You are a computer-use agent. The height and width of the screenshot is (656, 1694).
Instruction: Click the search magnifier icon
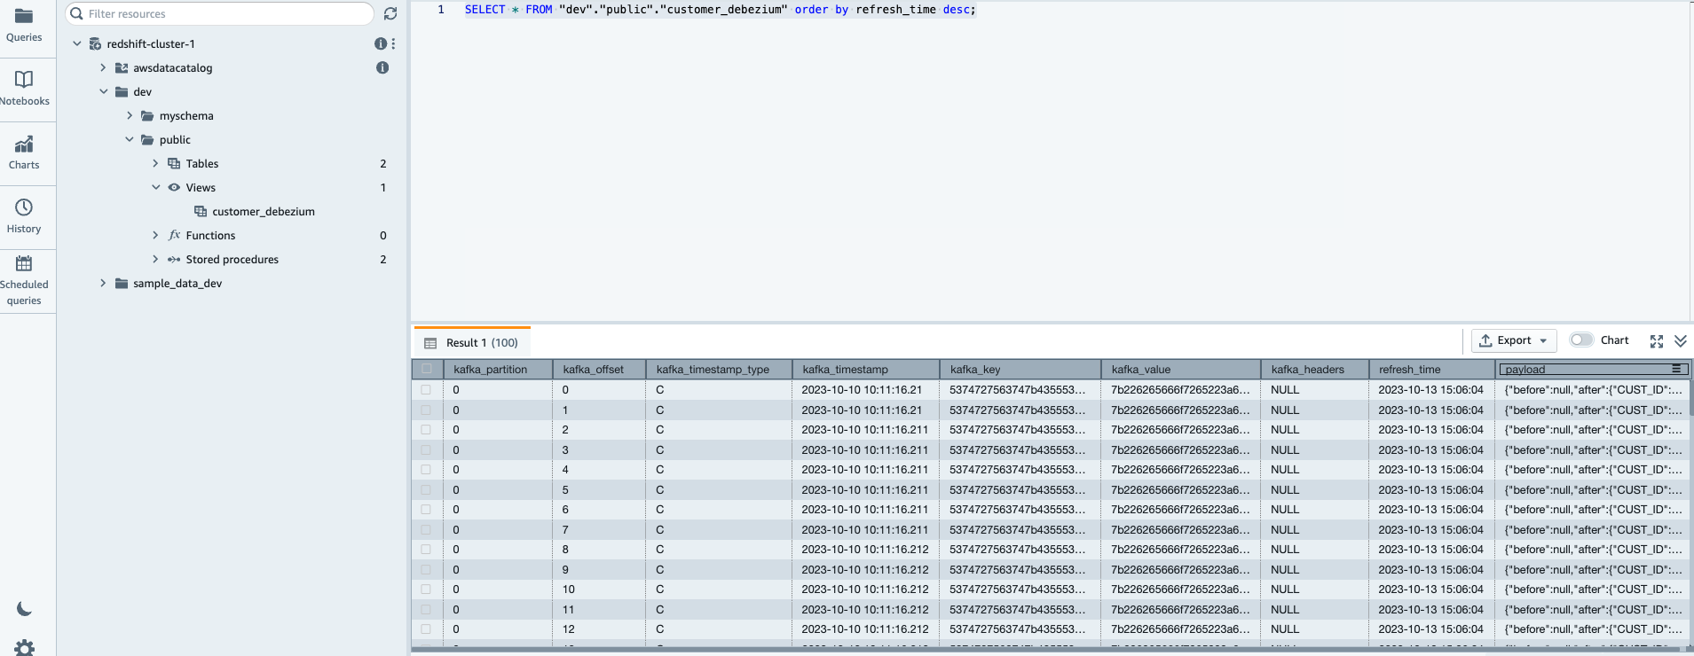click(x=76, y=13)
